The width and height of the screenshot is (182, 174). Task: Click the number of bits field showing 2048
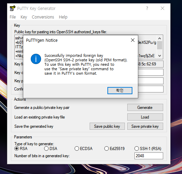[149, 156]
